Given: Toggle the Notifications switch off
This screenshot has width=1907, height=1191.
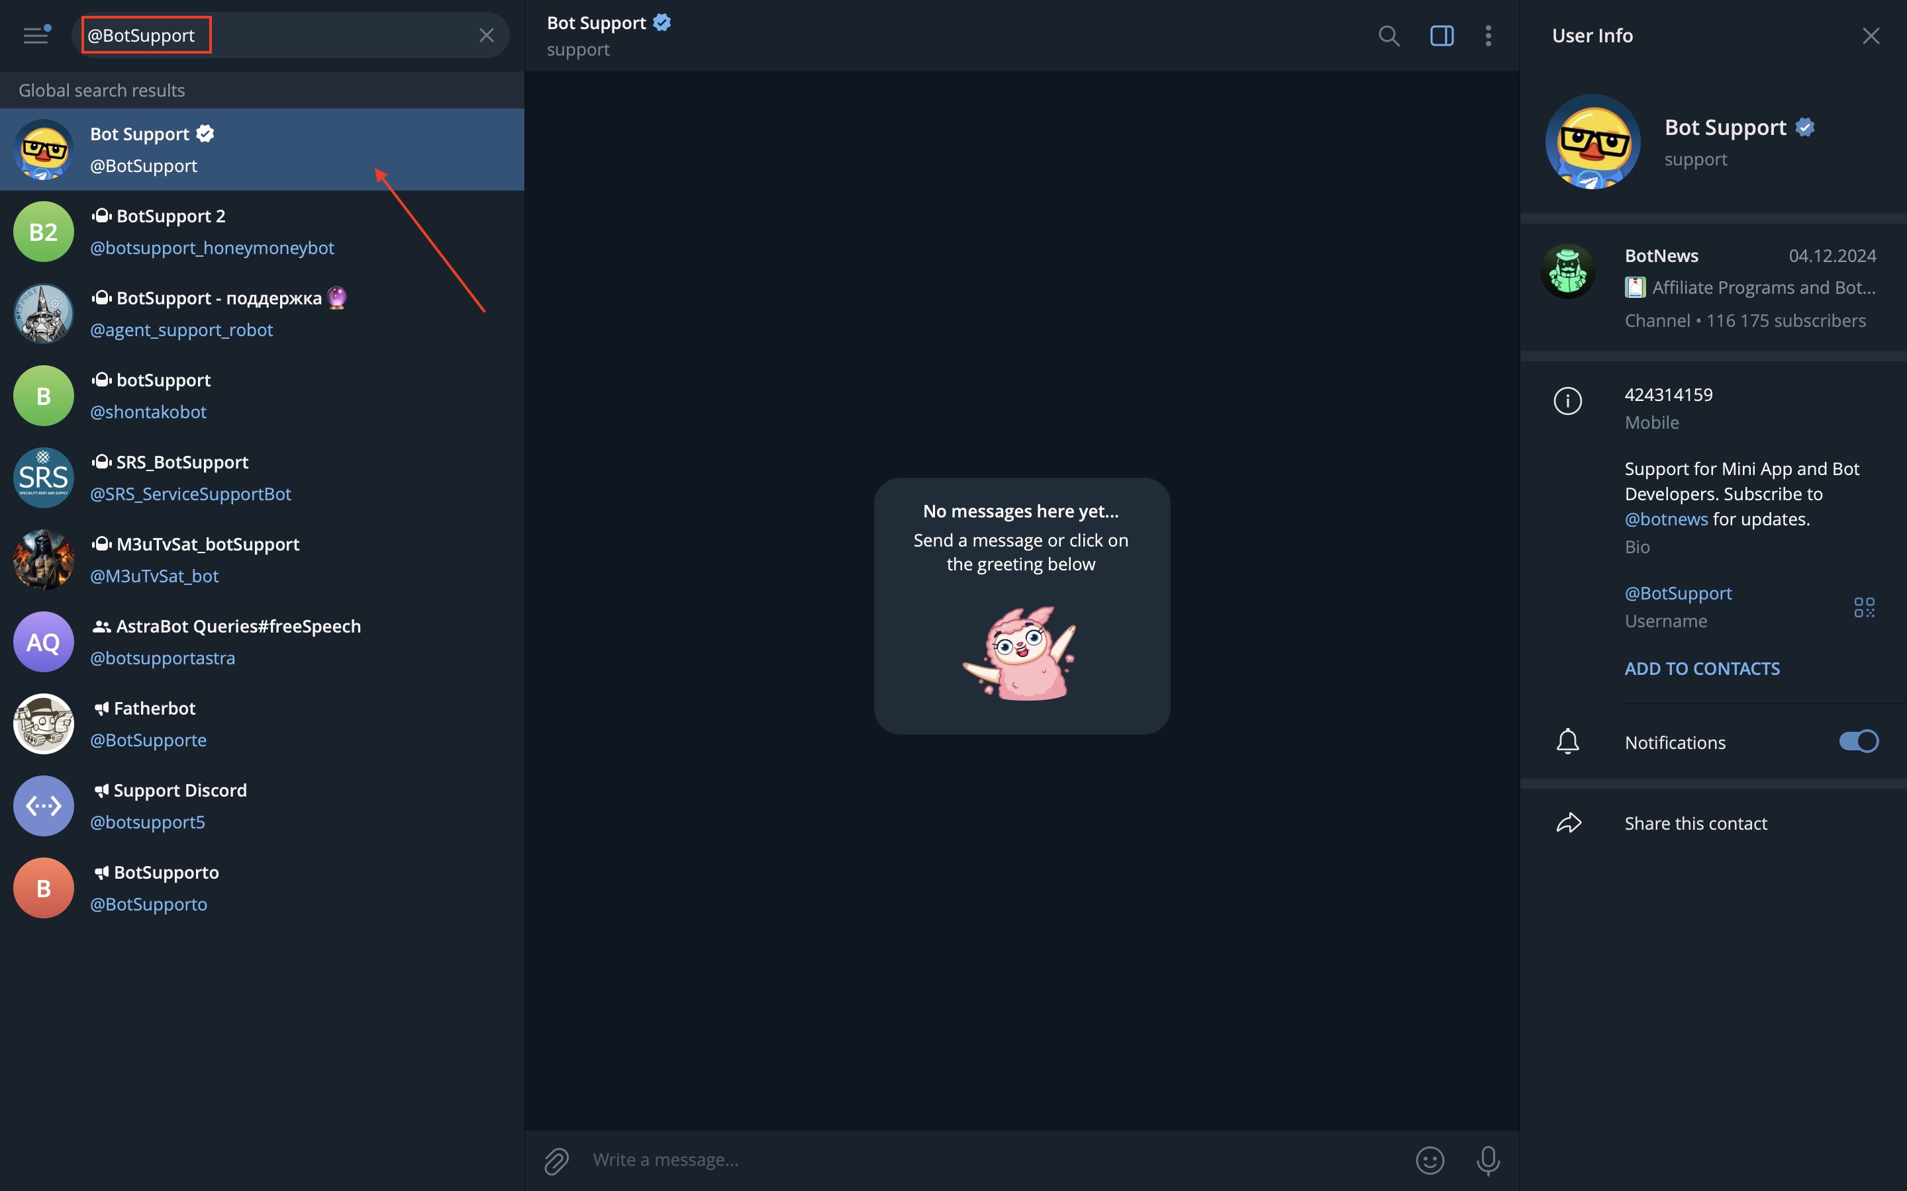Looking at the screenshot, I should tap(1859, 741).
